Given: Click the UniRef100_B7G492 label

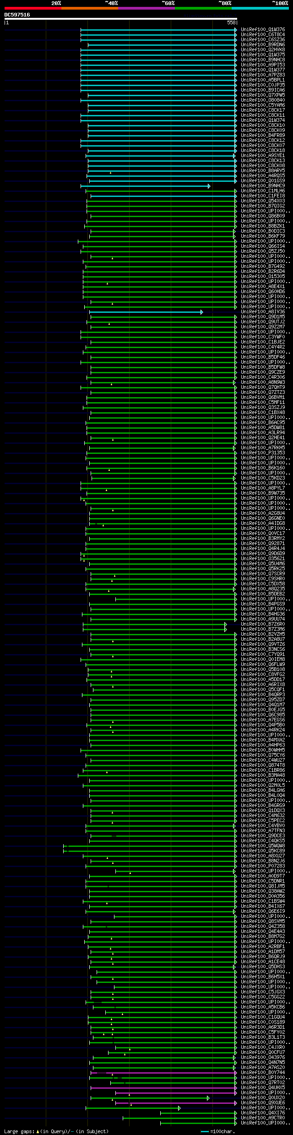Looking at the screenshot, I should (x=263, y=266).
